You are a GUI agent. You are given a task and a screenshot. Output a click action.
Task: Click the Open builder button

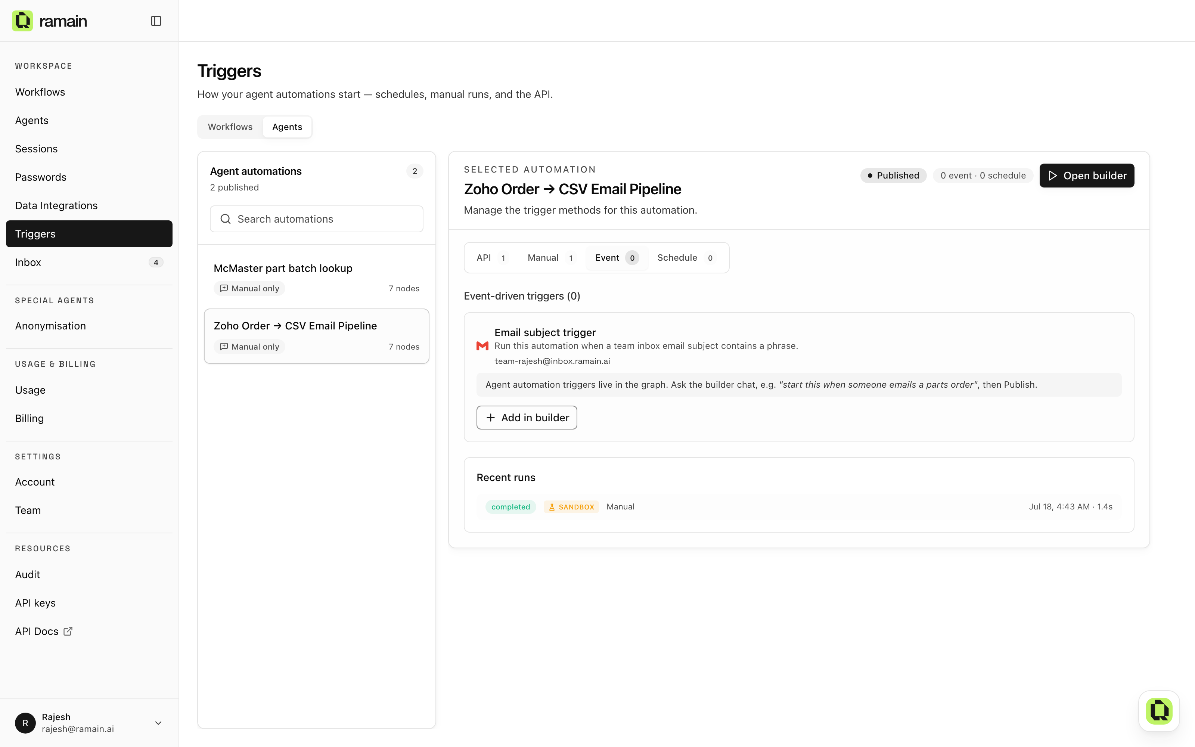(x=1087, y=176)
